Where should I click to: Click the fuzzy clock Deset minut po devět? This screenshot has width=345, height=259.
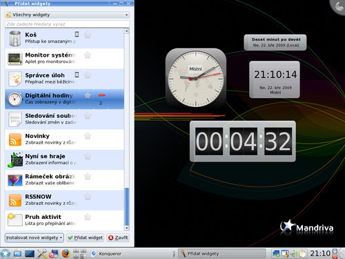tap(275, 42)
